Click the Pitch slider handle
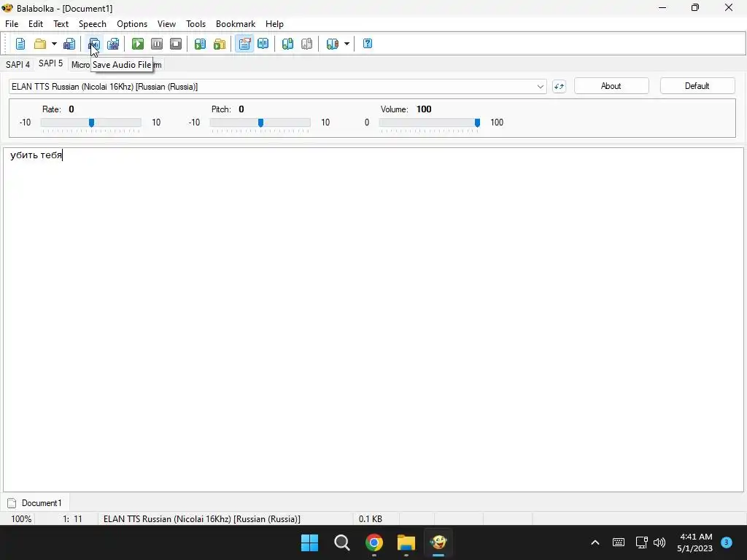The image size is (747, 560). pyautogui.click(x=260, y=122)
